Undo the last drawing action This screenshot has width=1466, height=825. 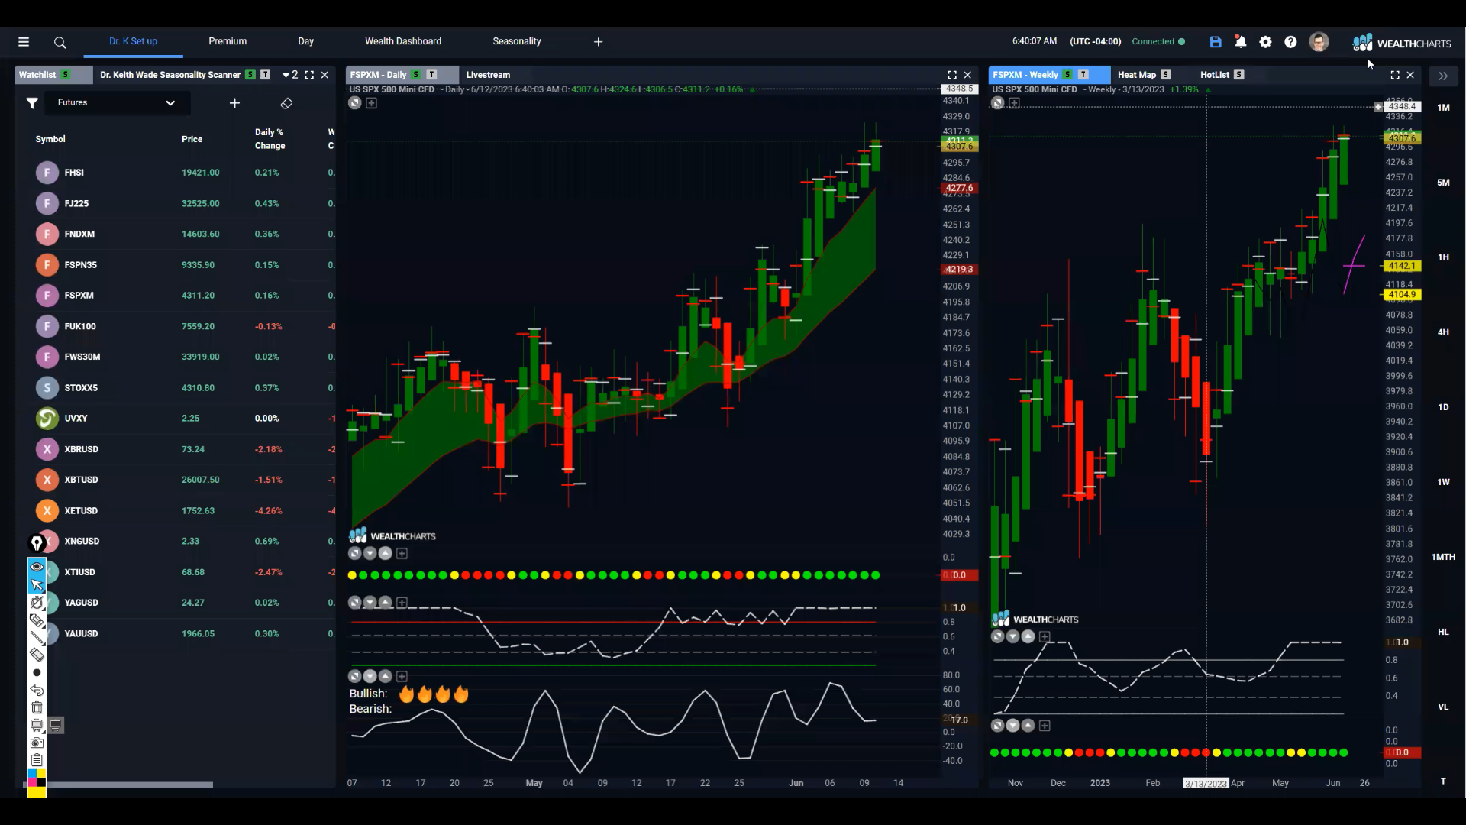click(37, 690)
